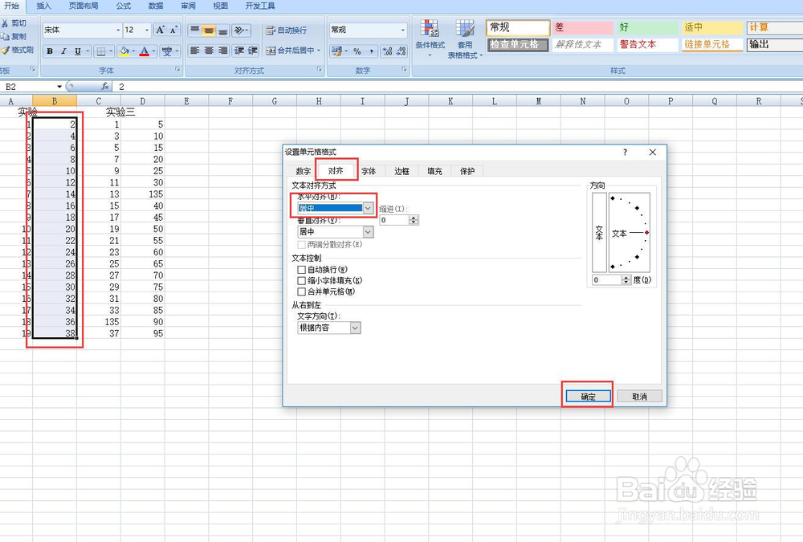Check the 自动换行 checkbox in dialog
This screenshot has height=542, width=803.
pos(302,270)
